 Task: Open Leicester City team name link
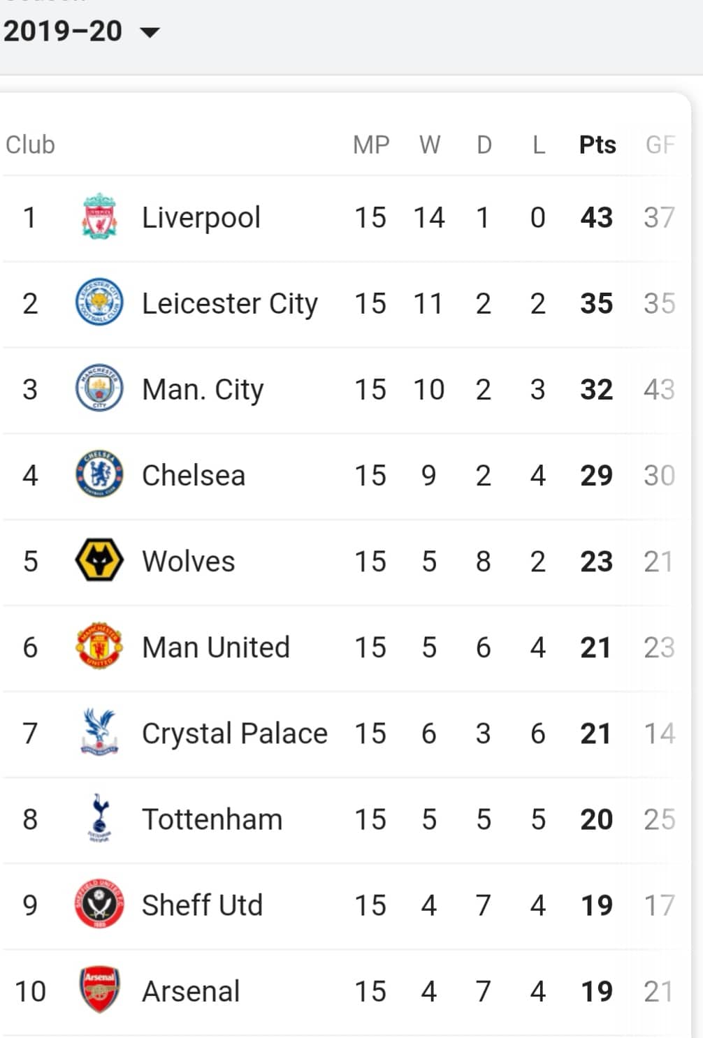230,303
